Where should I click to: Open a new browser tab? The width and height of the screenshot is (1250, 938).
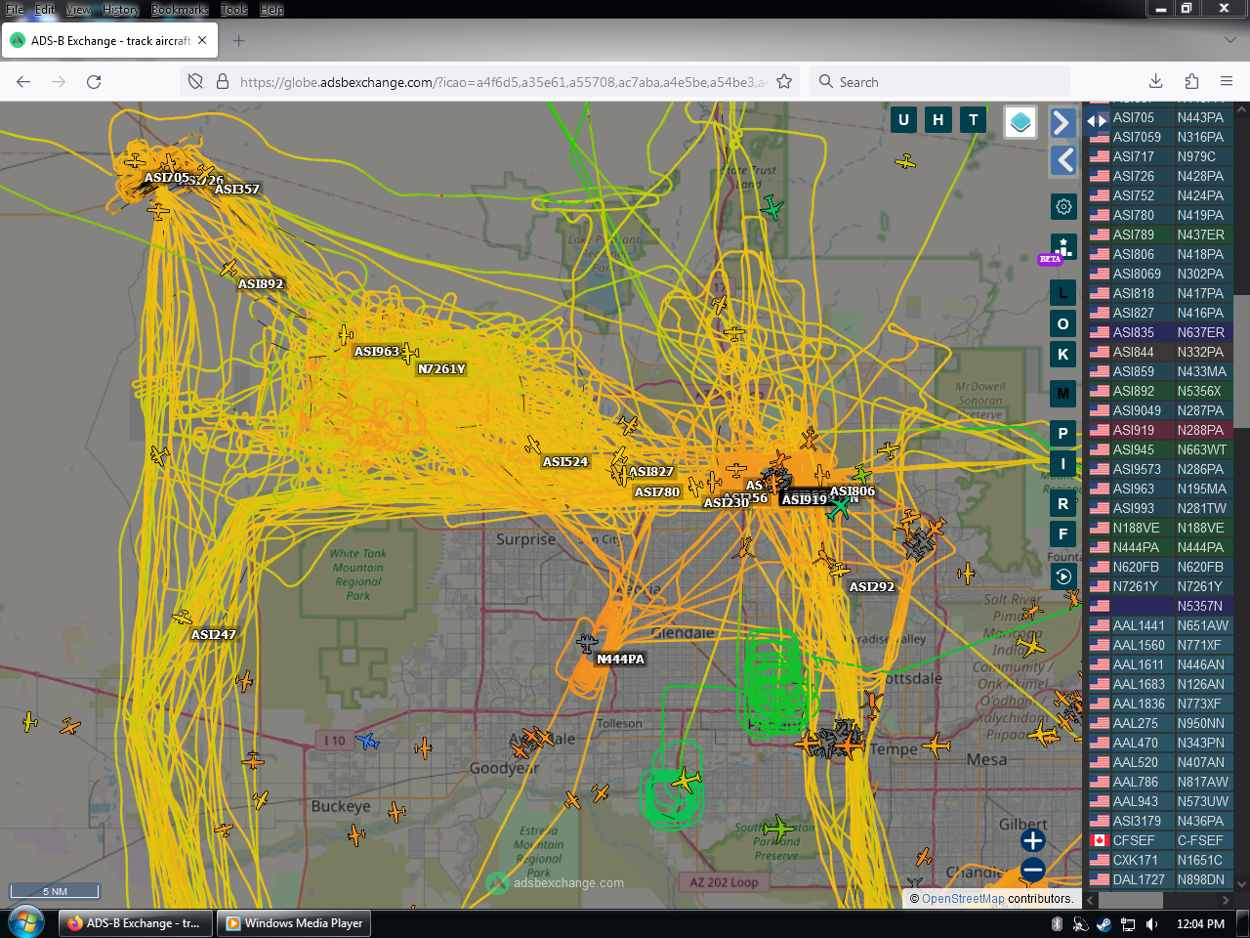(x=238, y=41)
